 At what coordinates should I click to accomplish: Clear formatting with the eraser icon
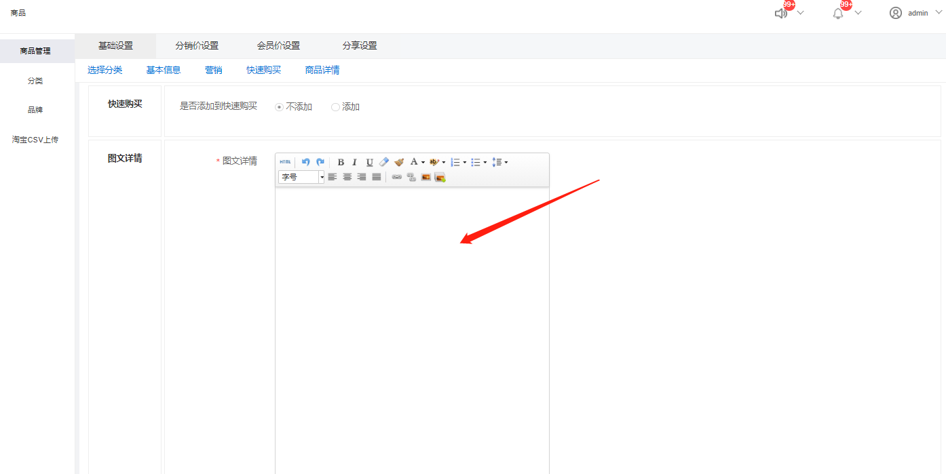(384, 162)
